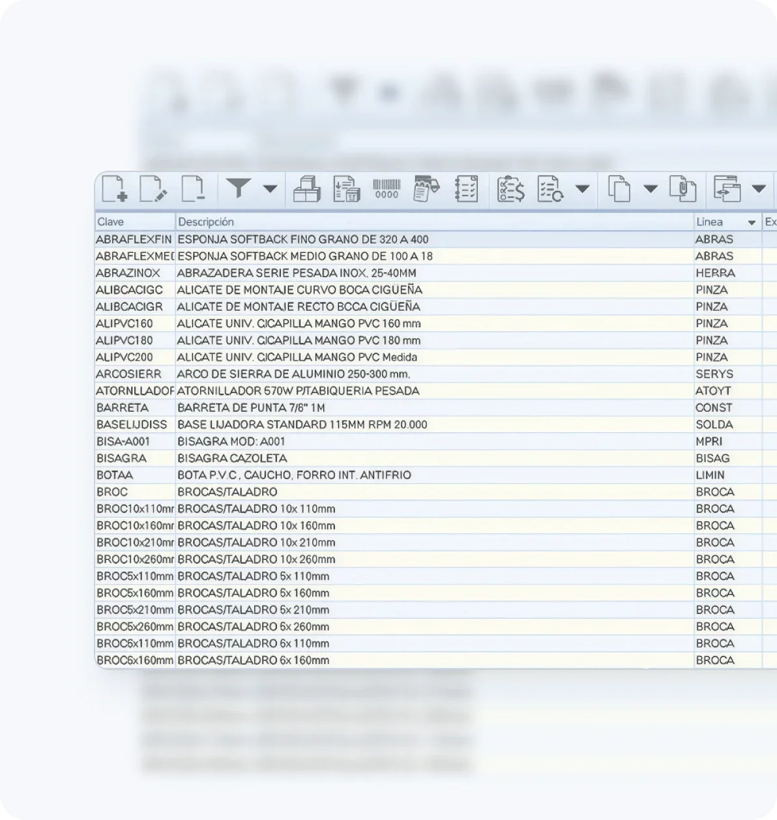Image resolution: width=777 pixels, height=820 pixels.
Task: Click the SERYS line cell for ARCOSIERR
Action: (714, 374)
